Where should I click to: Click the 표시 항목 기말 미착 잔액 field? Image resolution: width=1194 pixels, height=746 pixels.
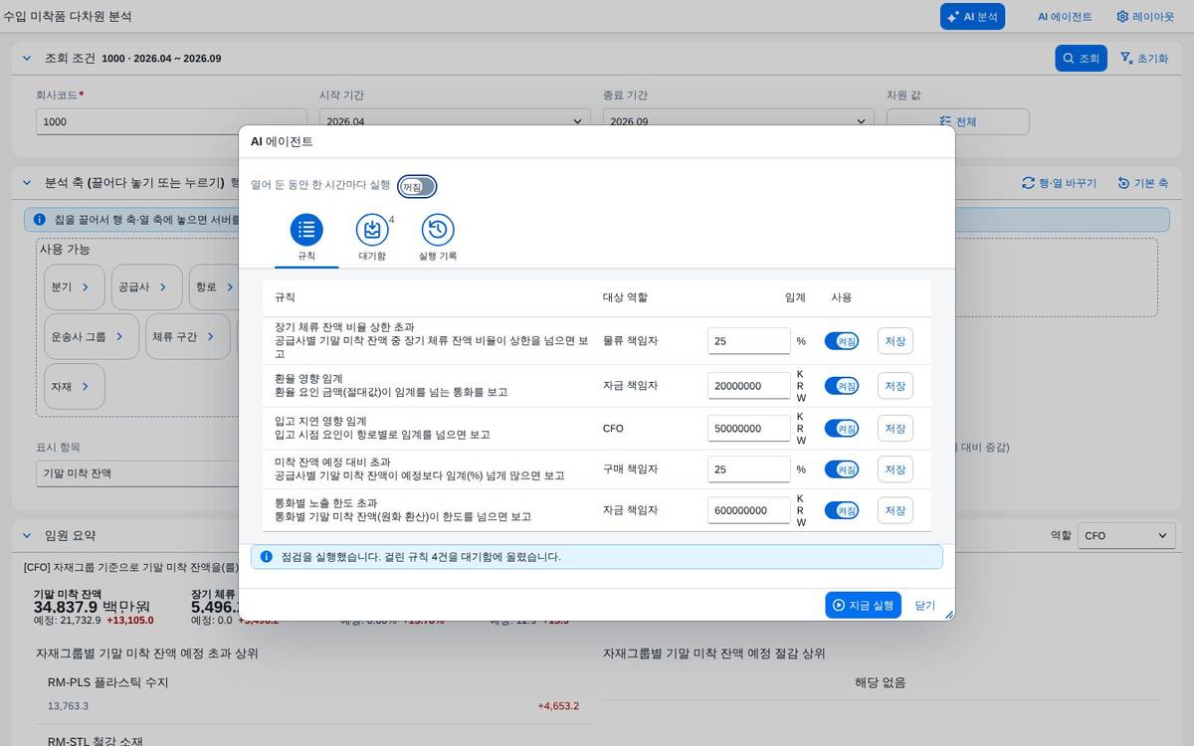[x=137, y=473]
